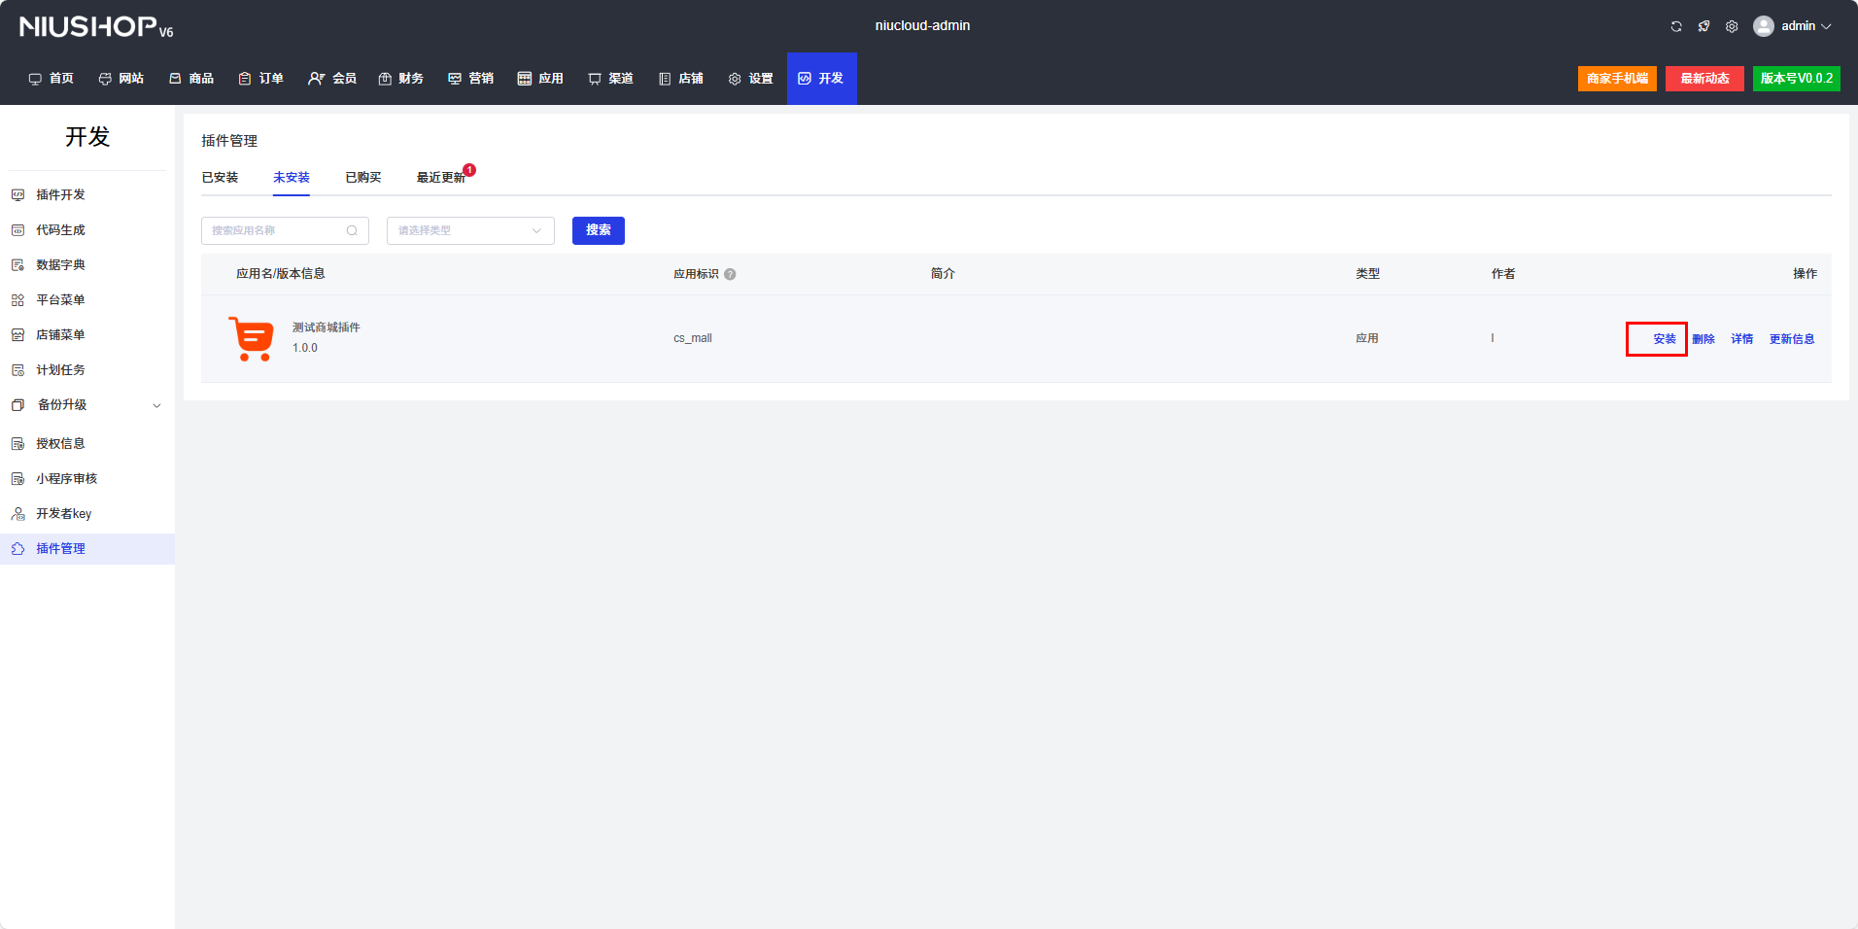Click the help icon beside 应用标识

(730, 274)
